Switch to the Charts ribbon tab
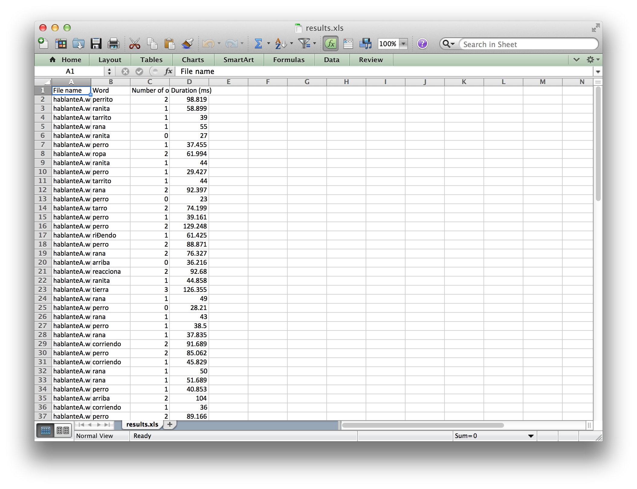This screenshot has width=637, height=489. (193, 60)
